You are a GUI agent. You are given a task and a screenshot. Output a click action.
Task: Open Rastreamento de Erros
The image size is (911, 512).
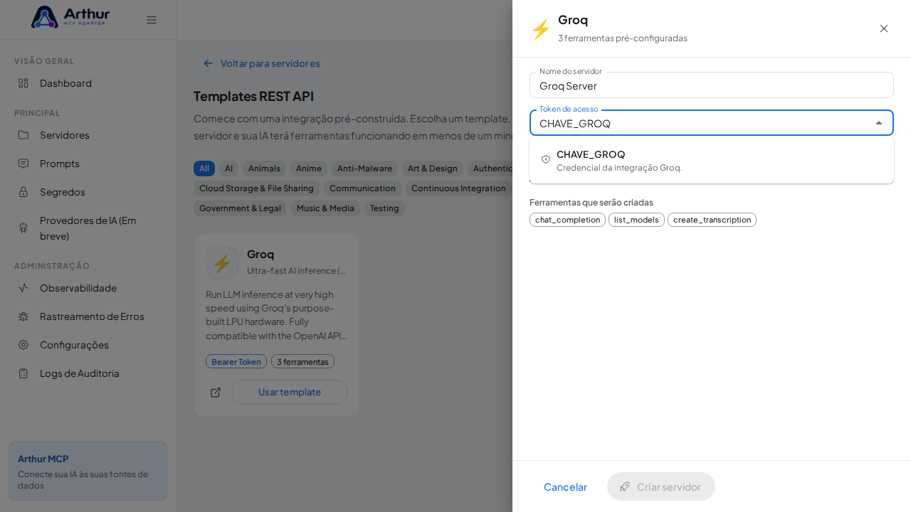(x=88, y=316)
